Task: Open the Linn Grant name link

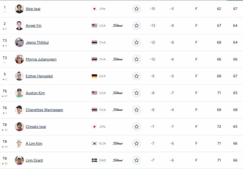Action: [34, 160]
